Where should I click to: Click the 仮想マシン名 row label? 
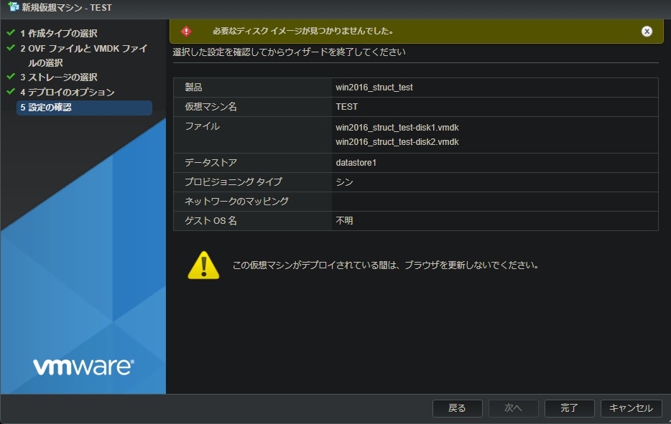pyautogui.click(x=210, y=107)
